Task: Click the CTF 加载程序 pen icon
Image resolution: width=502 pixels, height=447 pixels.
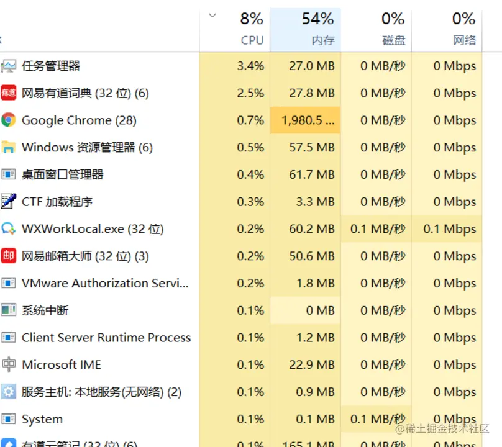Action: click(x=8, y=202)
